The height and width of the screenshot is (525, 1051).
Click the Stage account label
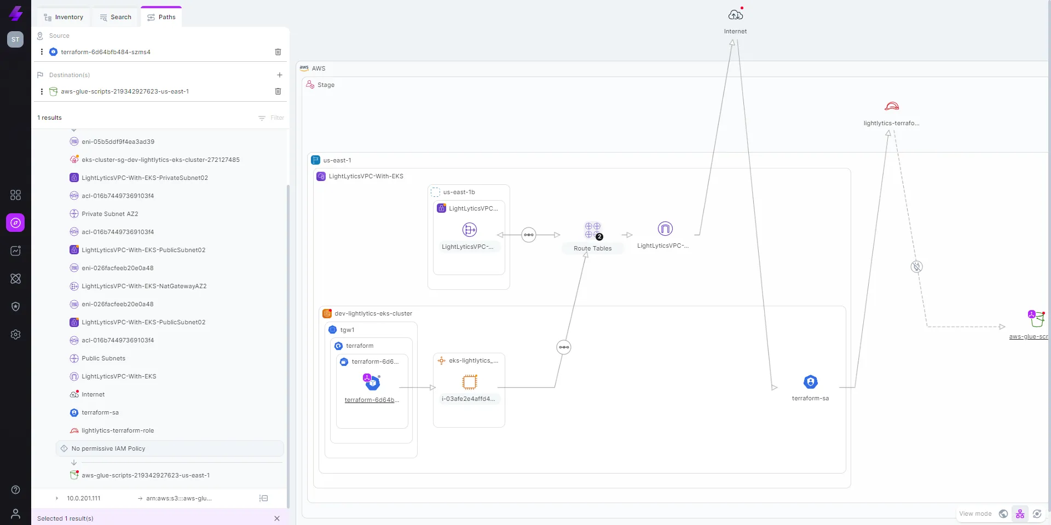[x=326, y=85]
